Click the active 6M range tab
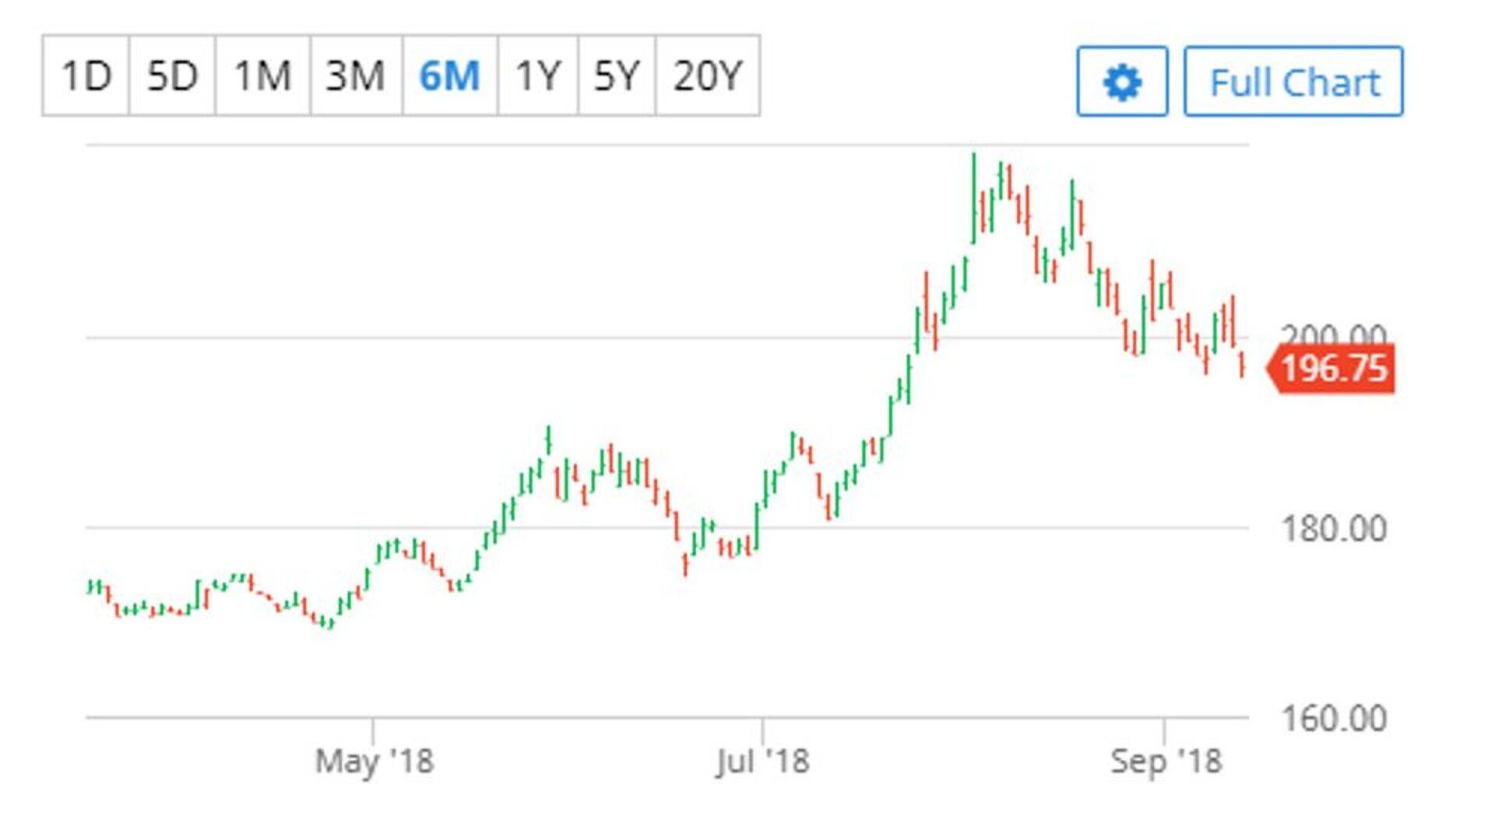1495x816 pixels. coord(449,76)
